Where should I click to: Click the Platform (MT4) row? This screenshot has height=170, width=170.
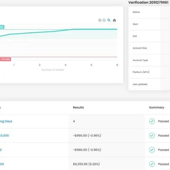pyautogui.click(x=149, y=72)
